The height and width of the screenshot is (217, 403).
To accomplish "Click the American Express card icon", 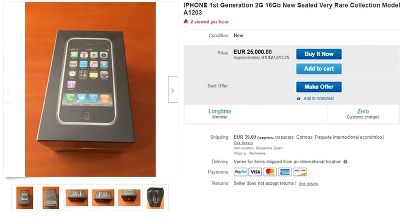I will (x=285, y=172).
